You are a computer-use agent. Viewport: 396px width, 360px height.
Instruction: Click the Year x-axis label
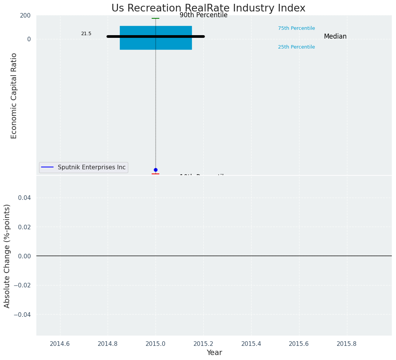(x=214, y=352)
